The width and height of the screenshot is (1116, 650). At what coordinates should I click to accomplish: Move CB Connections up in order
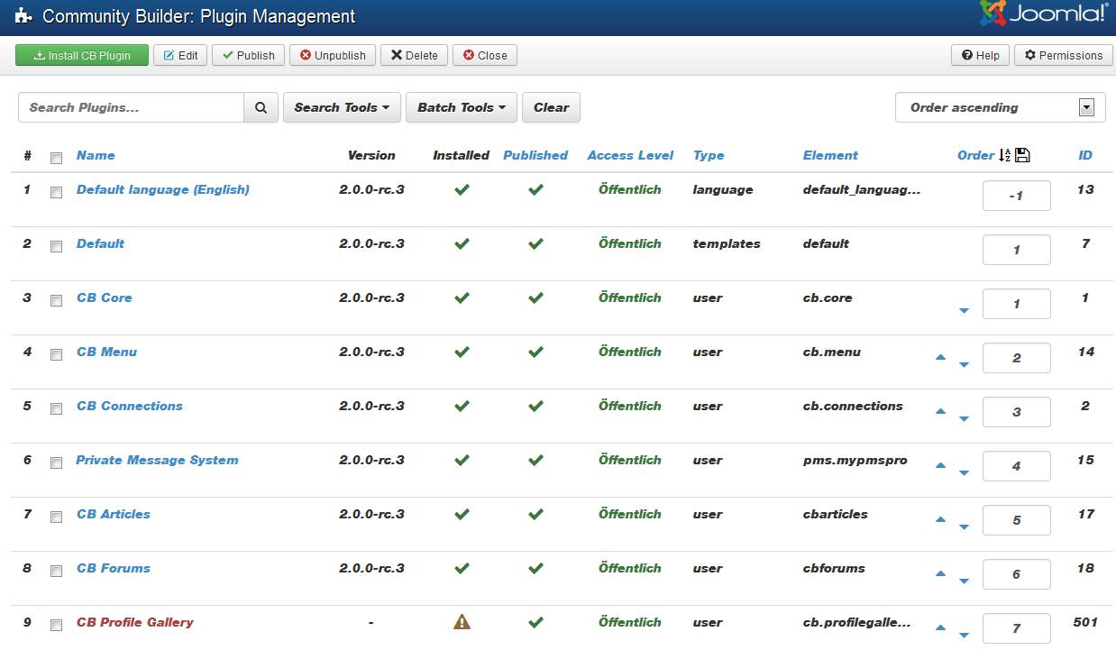coord(941,412)
